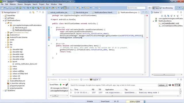
Task: Toggle Mark Occurrences in toolbar
Action: (x=65, y=8)
